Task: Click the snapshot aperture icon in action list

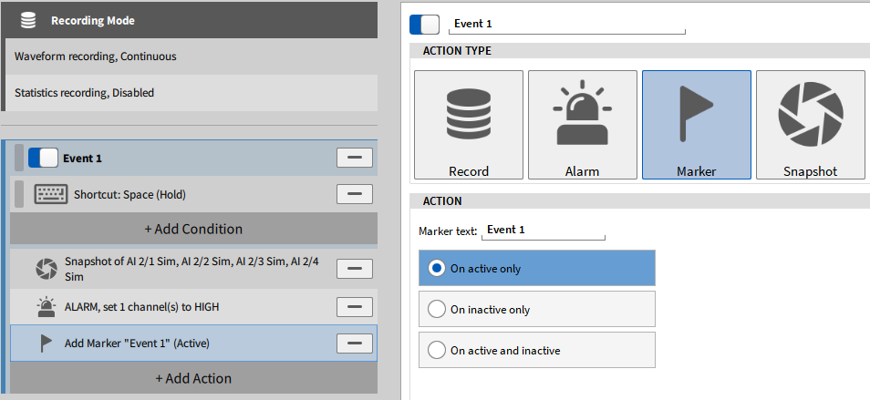Action: coord(45,269)
